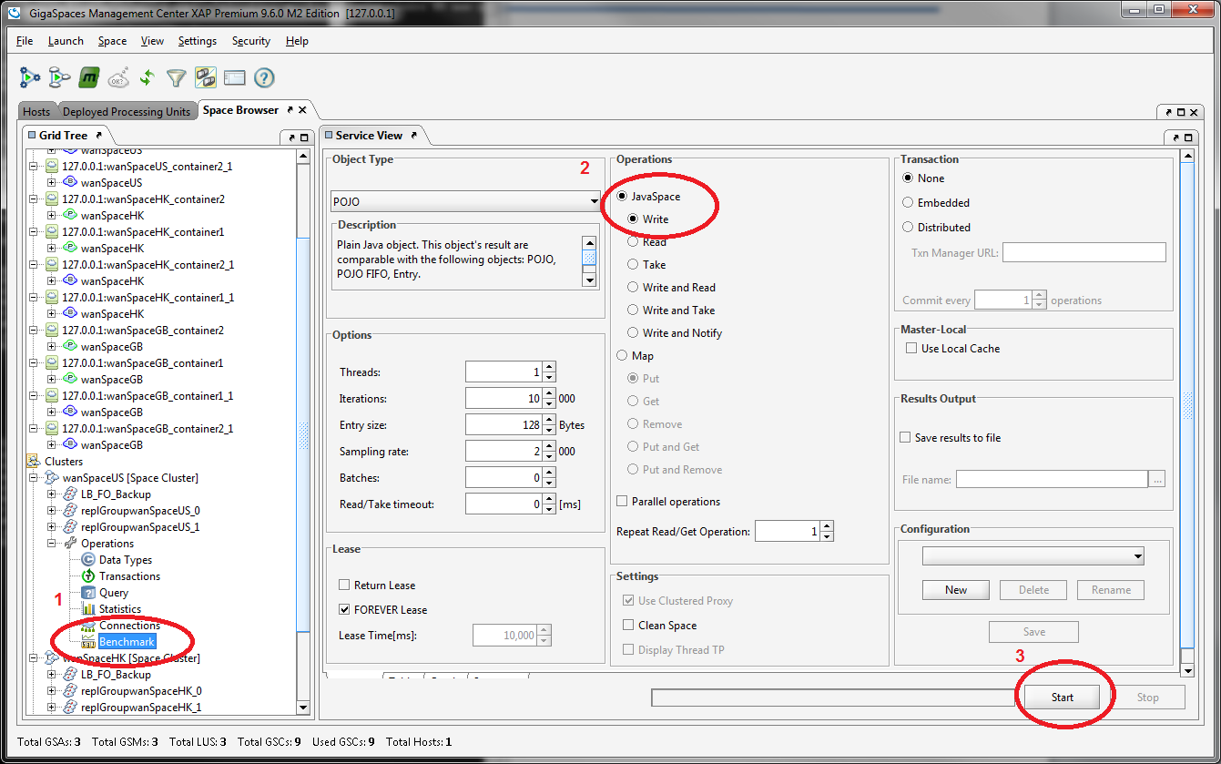Select the Take operation radio button
The width and height of the screenshot is (1221, 764).
(x=634, y=265)
